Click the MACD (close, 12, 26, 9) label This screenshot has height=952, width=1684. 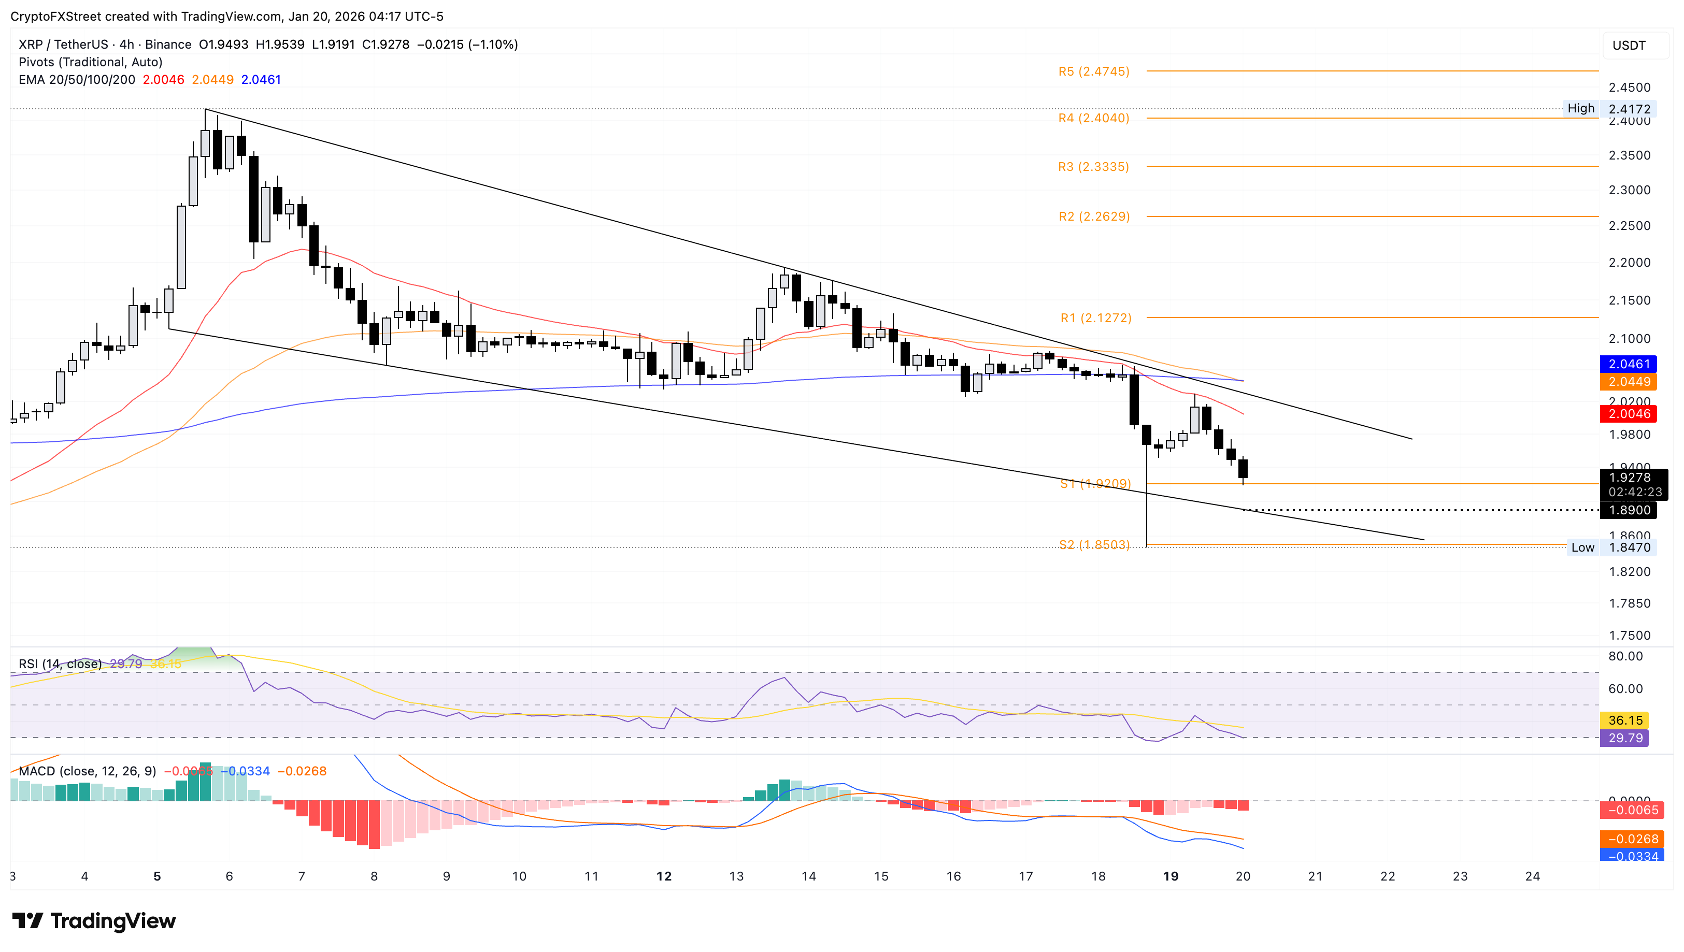coord(87,772)
